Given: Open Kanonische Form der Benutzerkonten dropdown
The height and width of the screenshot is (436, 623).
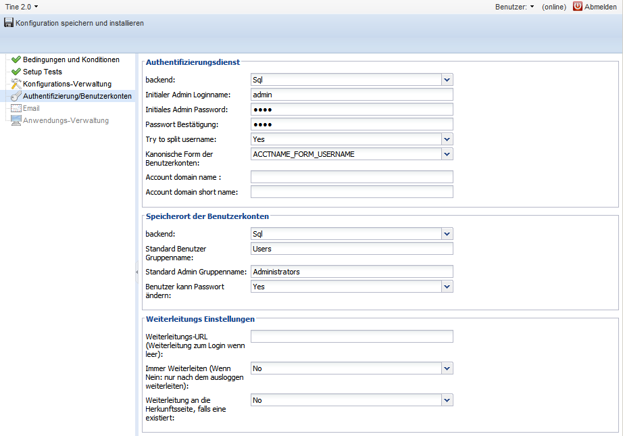Looking at the screenshot, I should [447, 154].
